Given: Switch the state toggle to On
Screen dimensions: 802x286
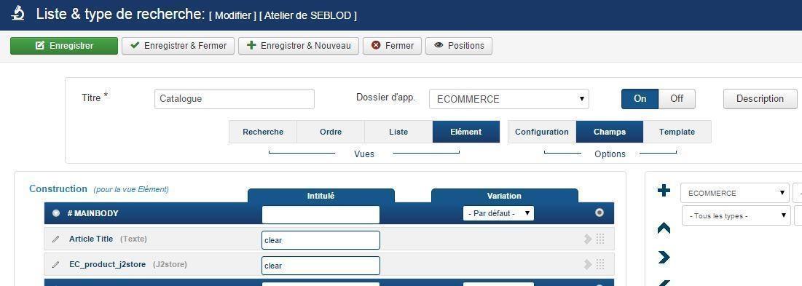Looking at the screenshot, I should click(x=640, y=98).
